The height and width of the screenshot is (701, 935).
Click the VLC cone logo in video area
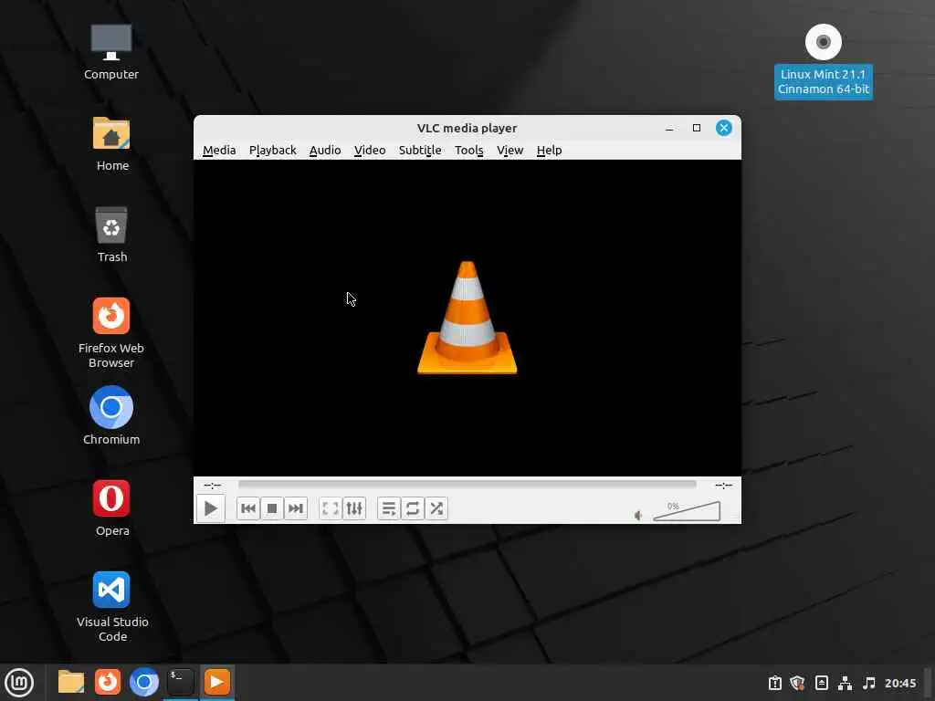pos(467,318)
